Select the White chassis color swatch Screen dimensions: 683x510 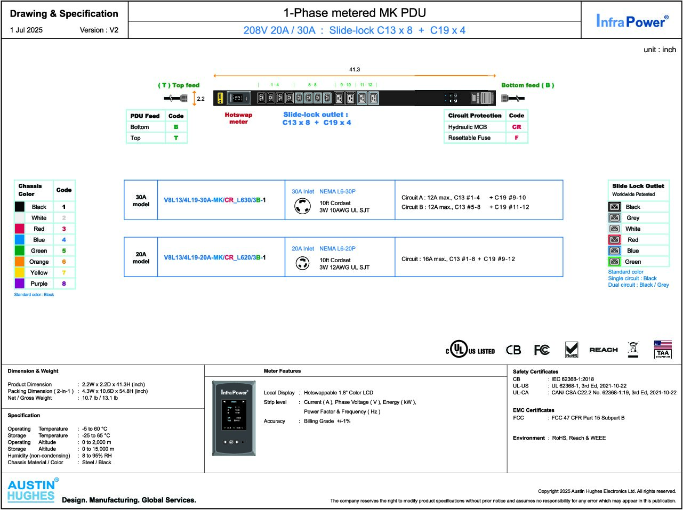click(x=20, y=218)
